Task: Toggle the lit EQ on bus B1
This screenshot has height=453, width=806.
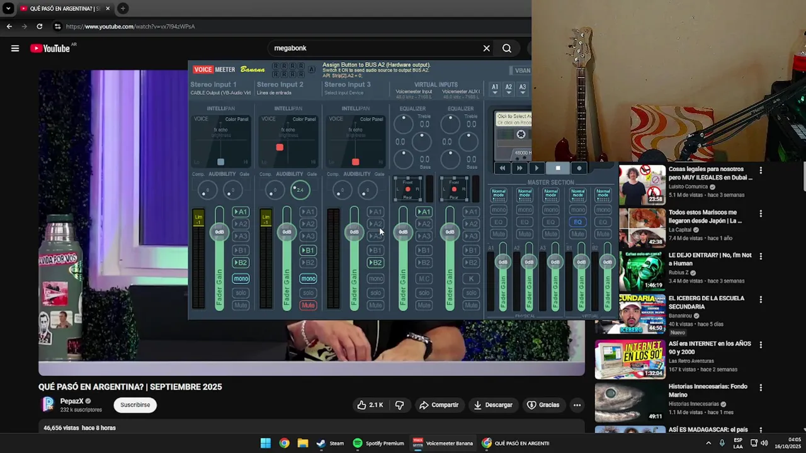Action: [577, 222]
